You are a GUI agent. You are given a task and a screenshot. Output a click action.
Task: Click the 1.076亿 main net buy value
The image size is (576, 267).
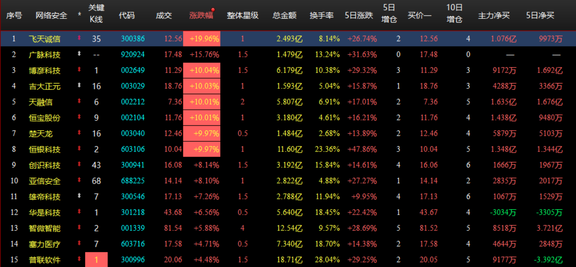click(x=503, y=39)
